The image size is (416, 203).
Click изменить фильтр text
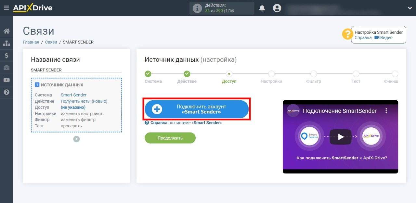click(x=78, y=120)
